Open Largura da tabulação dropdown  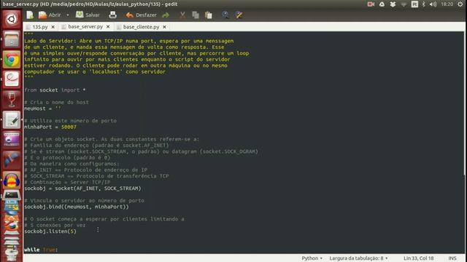[358, 258]
